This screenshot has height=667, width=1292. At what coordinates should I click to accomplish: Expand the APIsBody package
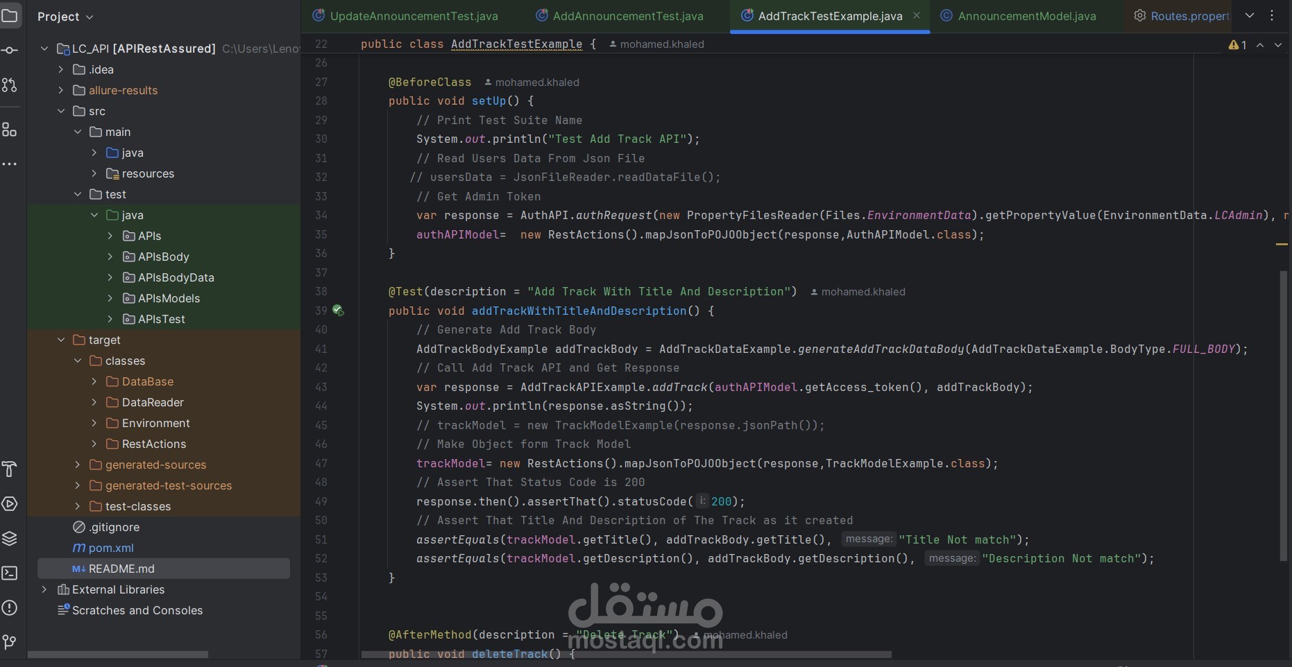click(x=110, y=257)
